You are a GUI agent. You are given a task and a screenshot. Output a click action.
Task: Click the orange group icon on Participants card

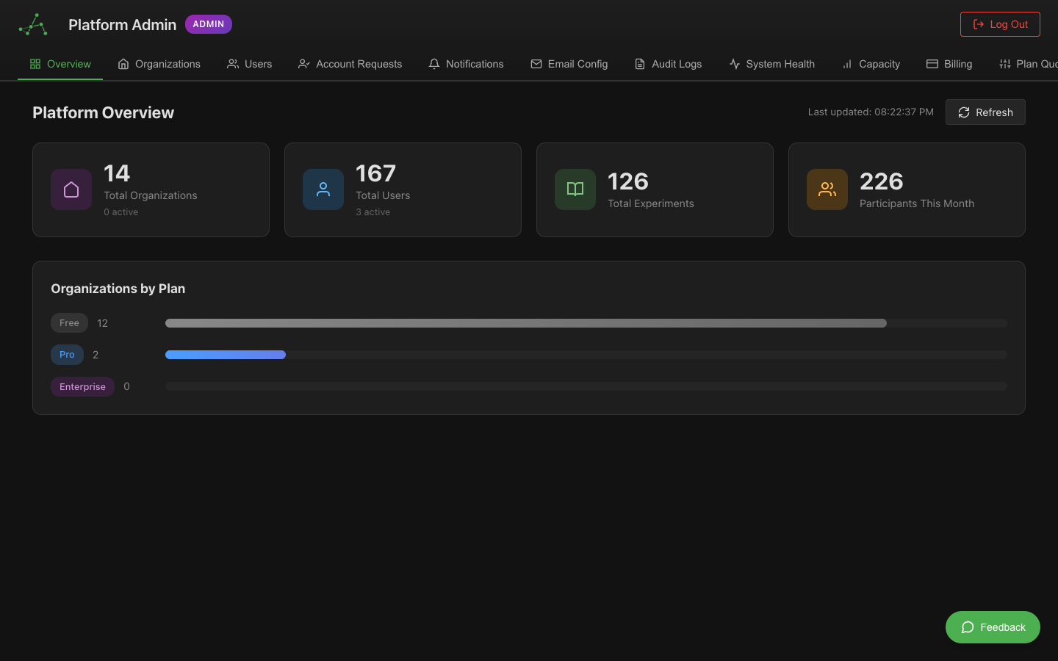point(827,189)
